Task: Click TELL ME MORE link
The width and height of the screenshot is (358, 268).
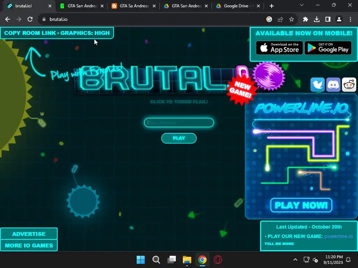Action: tap(279, 244)
